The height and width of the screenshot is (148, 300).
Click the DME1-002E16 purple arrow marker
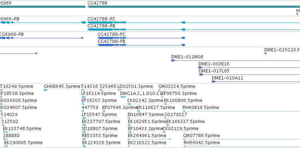coord(200,67)
